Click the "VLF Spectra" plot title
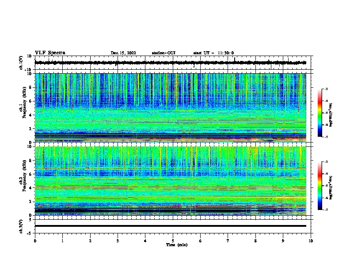350x270 pixels. click(x=50, y=52)
